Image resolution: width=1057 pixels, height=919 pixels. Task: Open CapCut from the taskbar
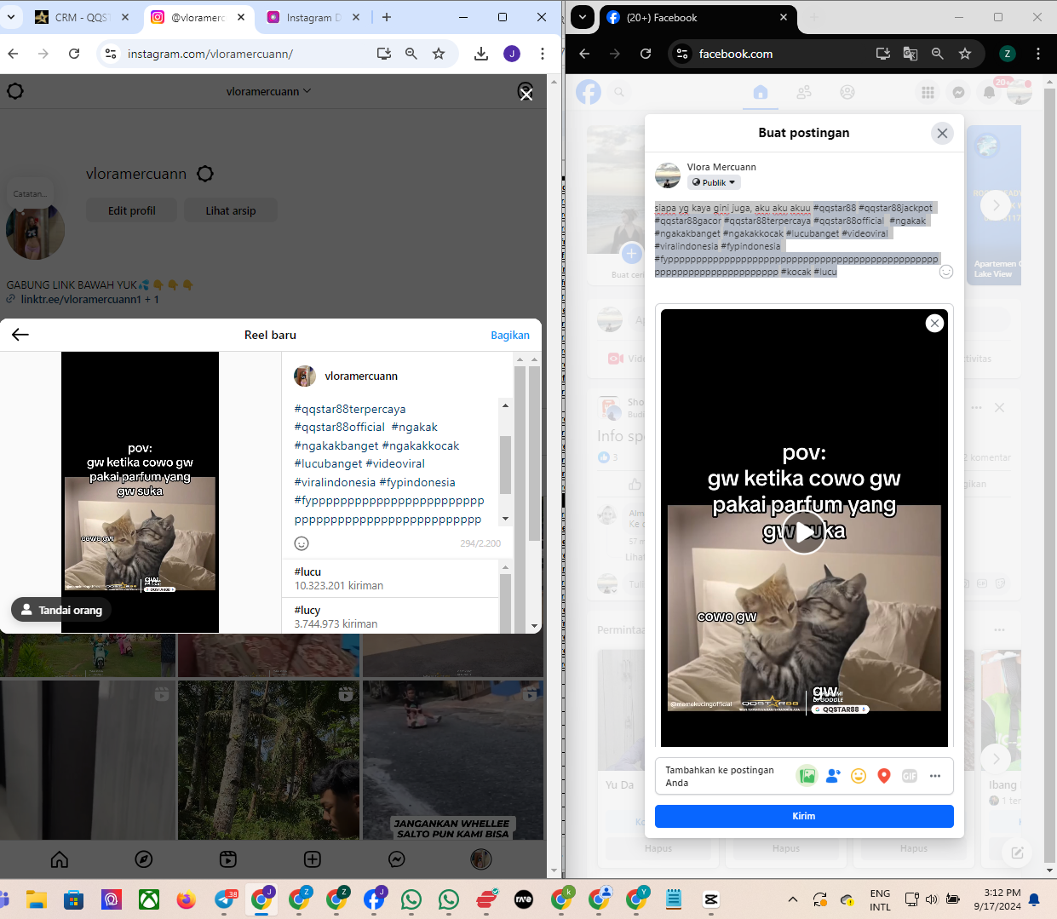point(711,899)
